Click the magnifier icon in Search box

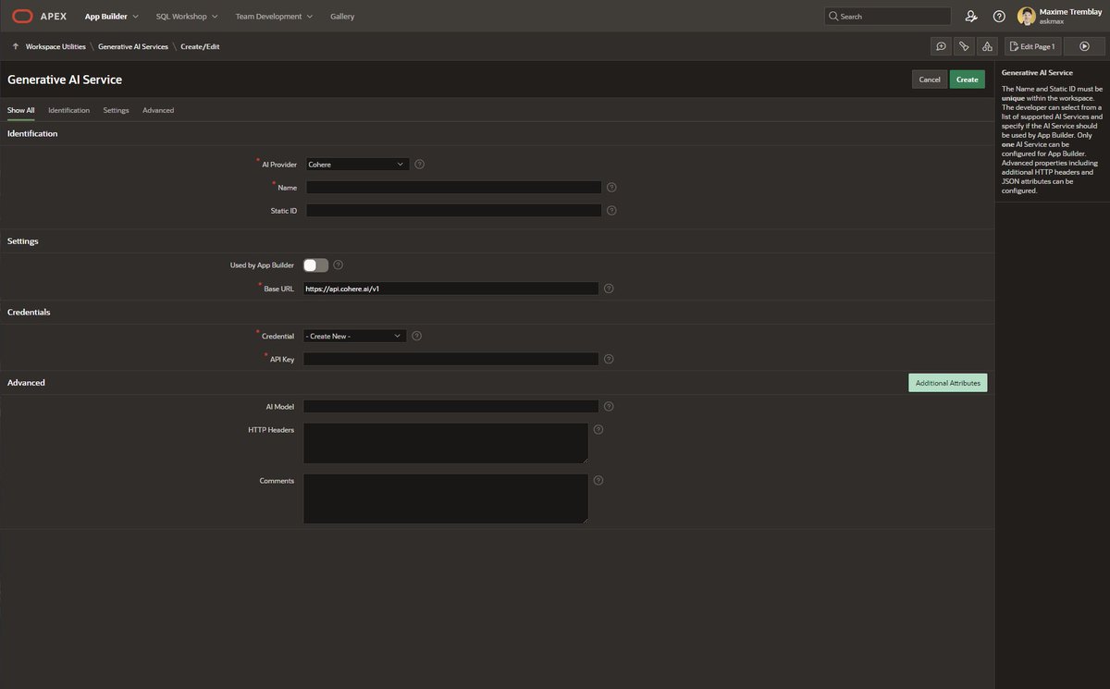tap(833, 16)
